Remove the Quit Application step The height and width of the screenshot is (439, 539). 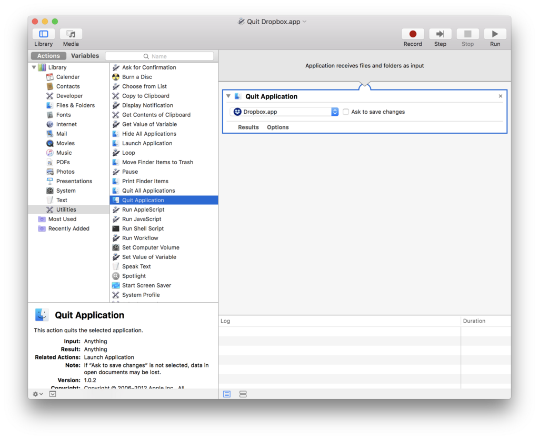(x=501, y=96)
